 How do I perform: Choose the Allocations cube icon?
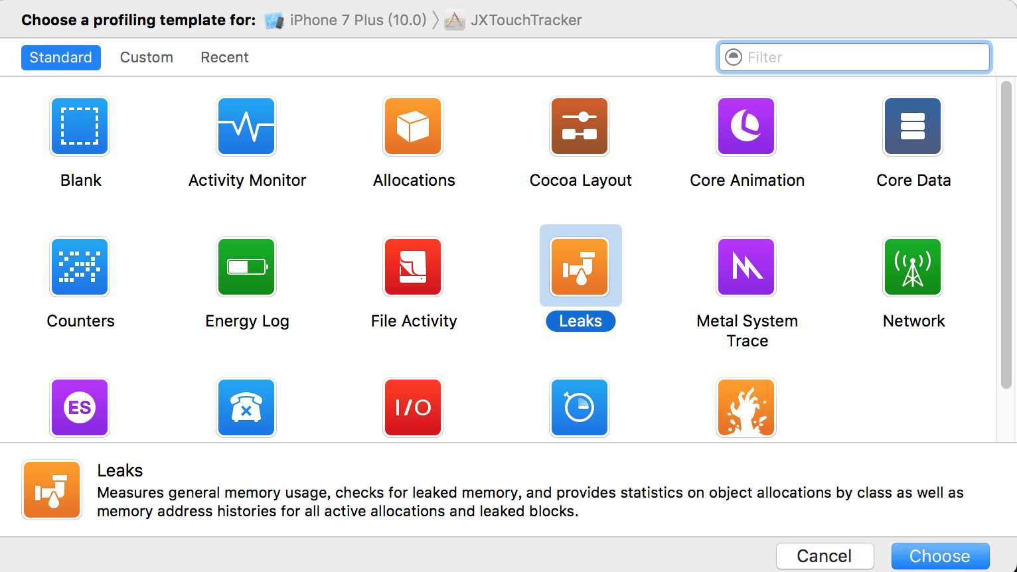click(413, 126)
